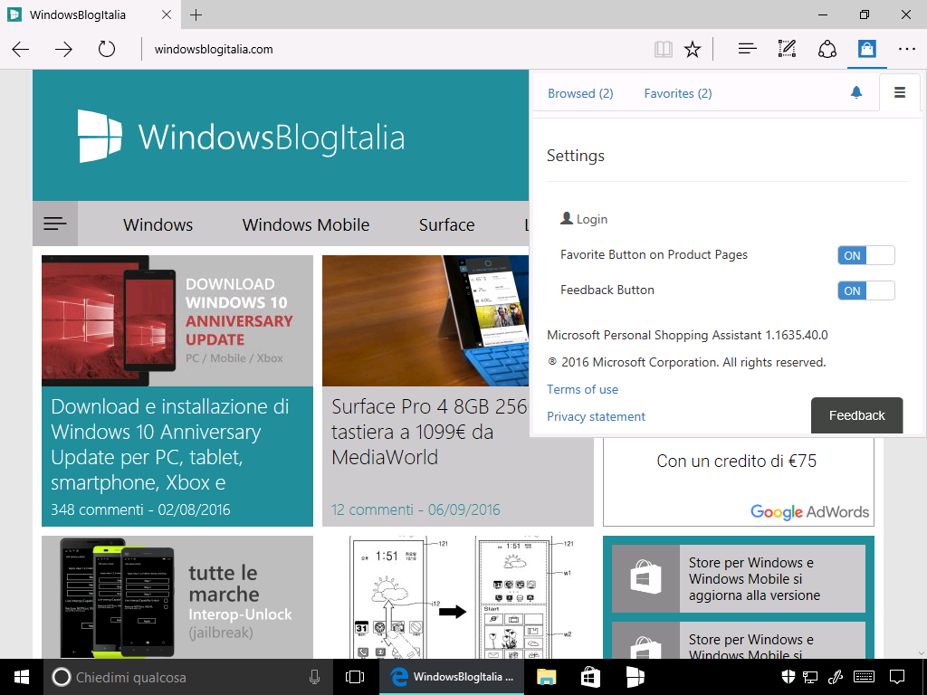Click the Personal Shopping Assistant bag icon
Screen dimensions: 927x695
coord(866,49)
